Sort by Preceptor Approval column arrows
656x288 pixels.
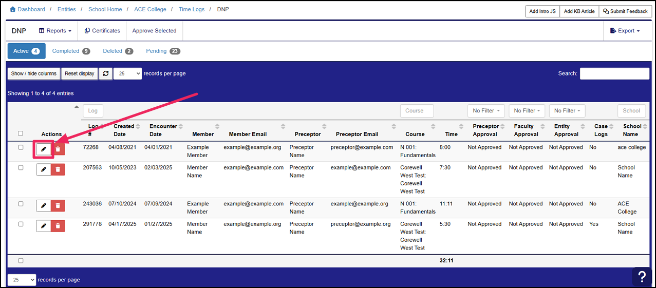coord(502,126)
